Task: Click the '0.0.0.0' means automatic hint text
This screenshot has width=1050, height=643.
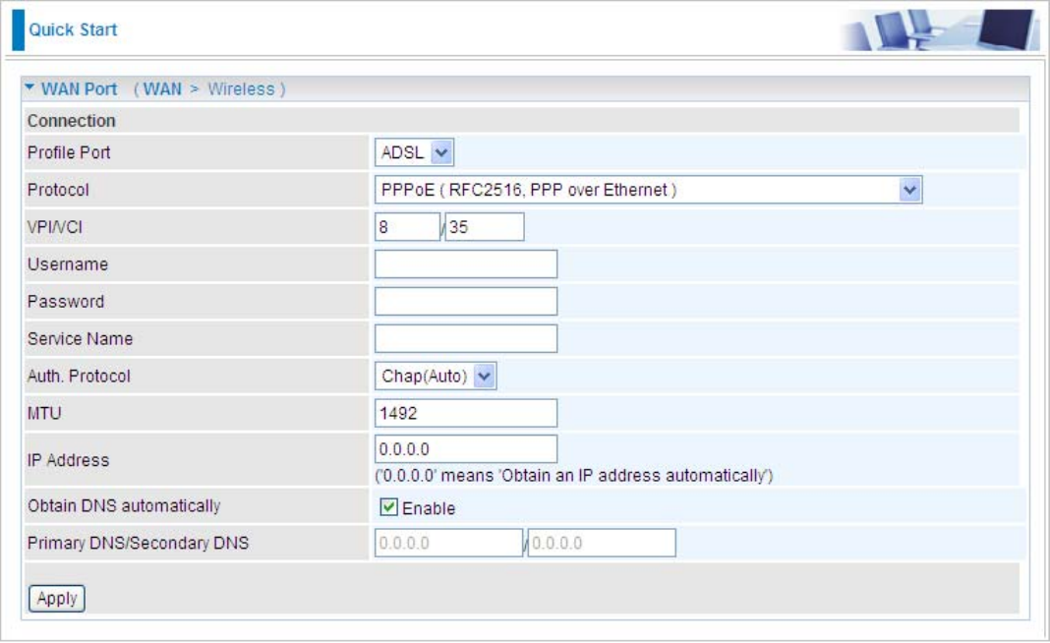Action: pyautogui.click(x=574, y=476)
